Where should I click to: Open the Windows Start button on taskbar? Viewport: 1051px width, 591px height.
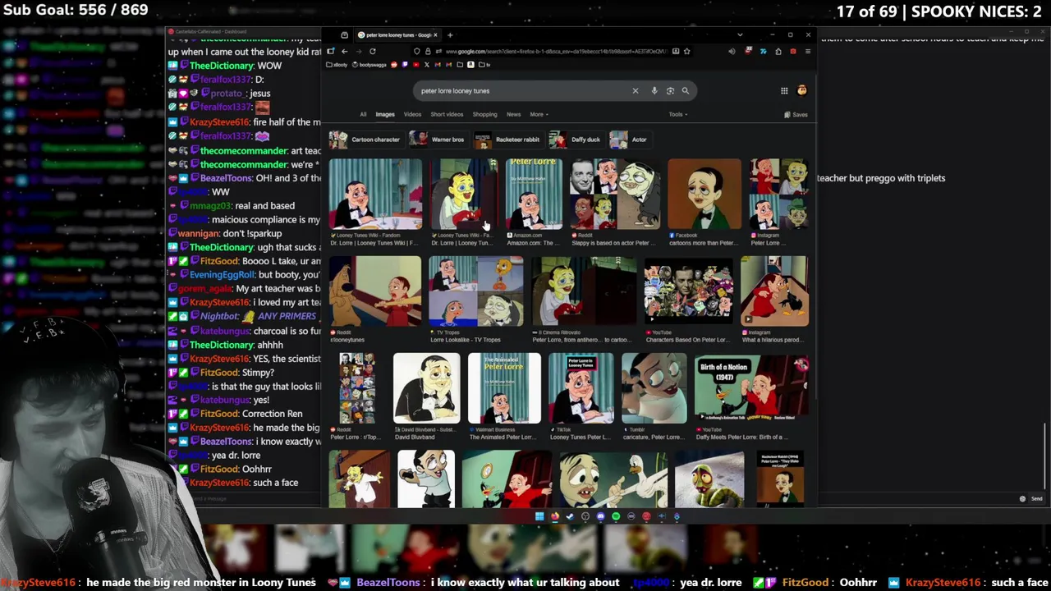(539, 516)
